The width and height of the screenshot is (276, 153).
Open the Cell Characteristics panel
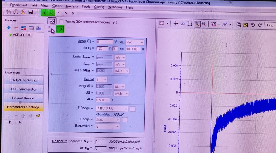click(x=24, y=89)
